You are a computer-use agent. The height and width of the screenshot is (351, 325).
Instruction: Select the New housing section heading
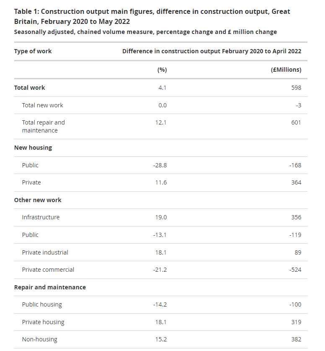(33, 148)
